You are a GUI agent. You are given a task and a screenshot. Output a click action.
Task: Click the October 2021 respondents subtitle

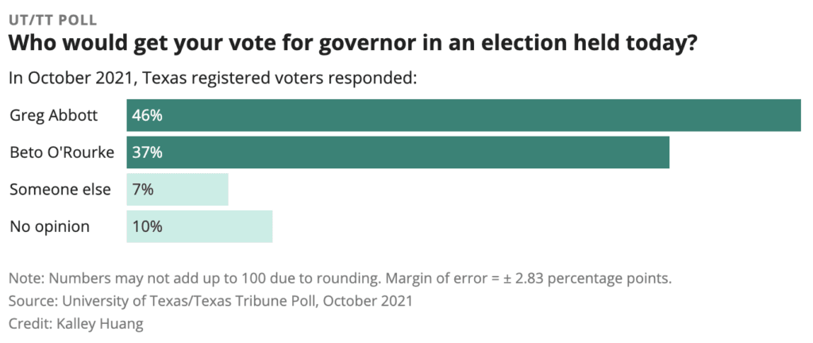(x=214, y=79)
